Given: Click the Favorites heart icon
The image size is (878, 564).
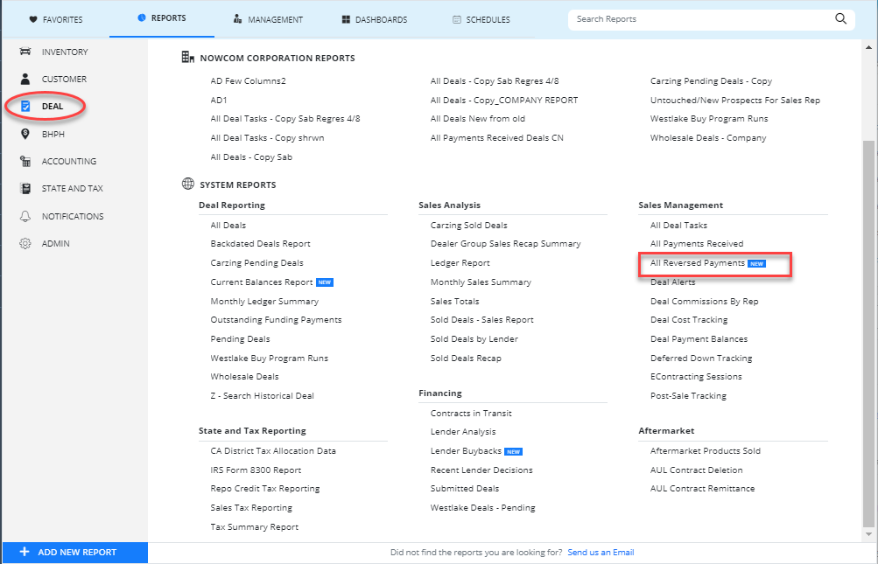Looking at the screenshot, I should coord(33,19).
